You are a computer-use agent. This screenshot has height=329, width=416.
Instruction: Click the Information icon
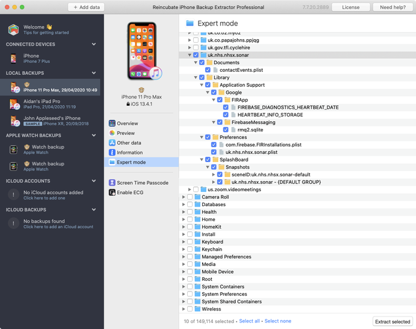pos(112,153)
